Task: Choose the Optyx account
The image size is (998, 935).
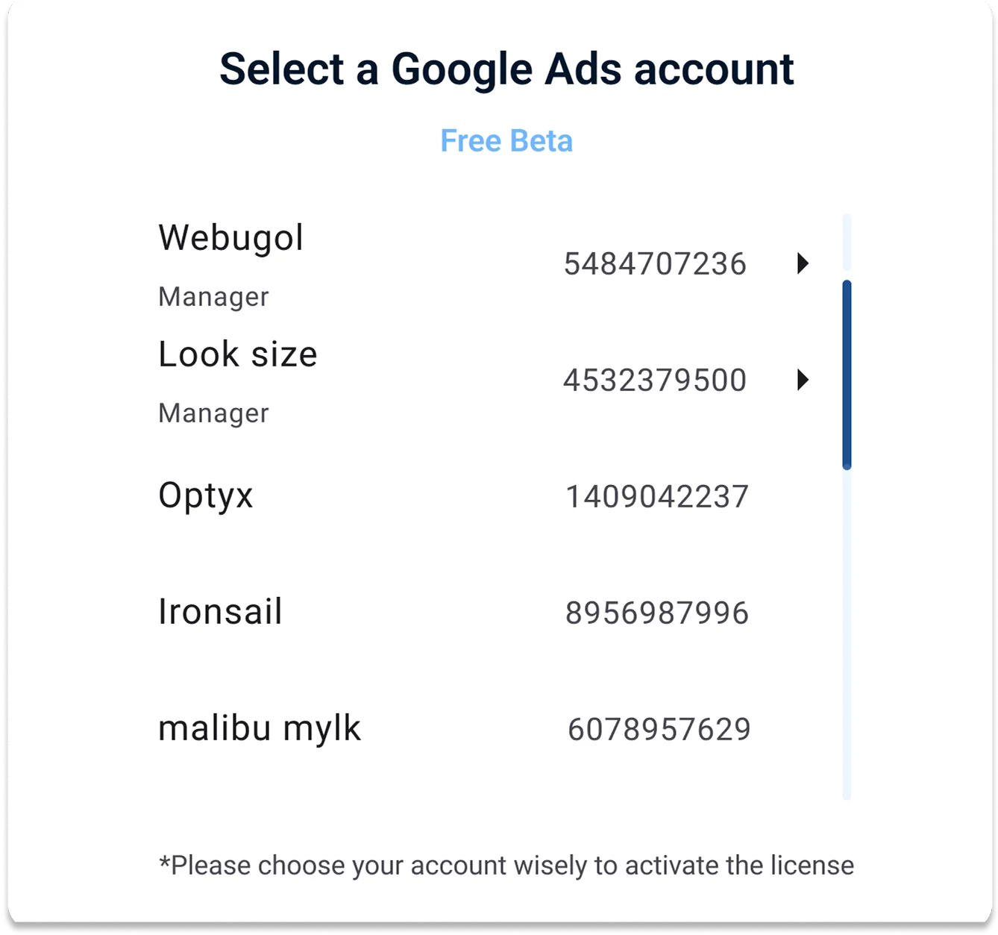Action: point(206,495)
